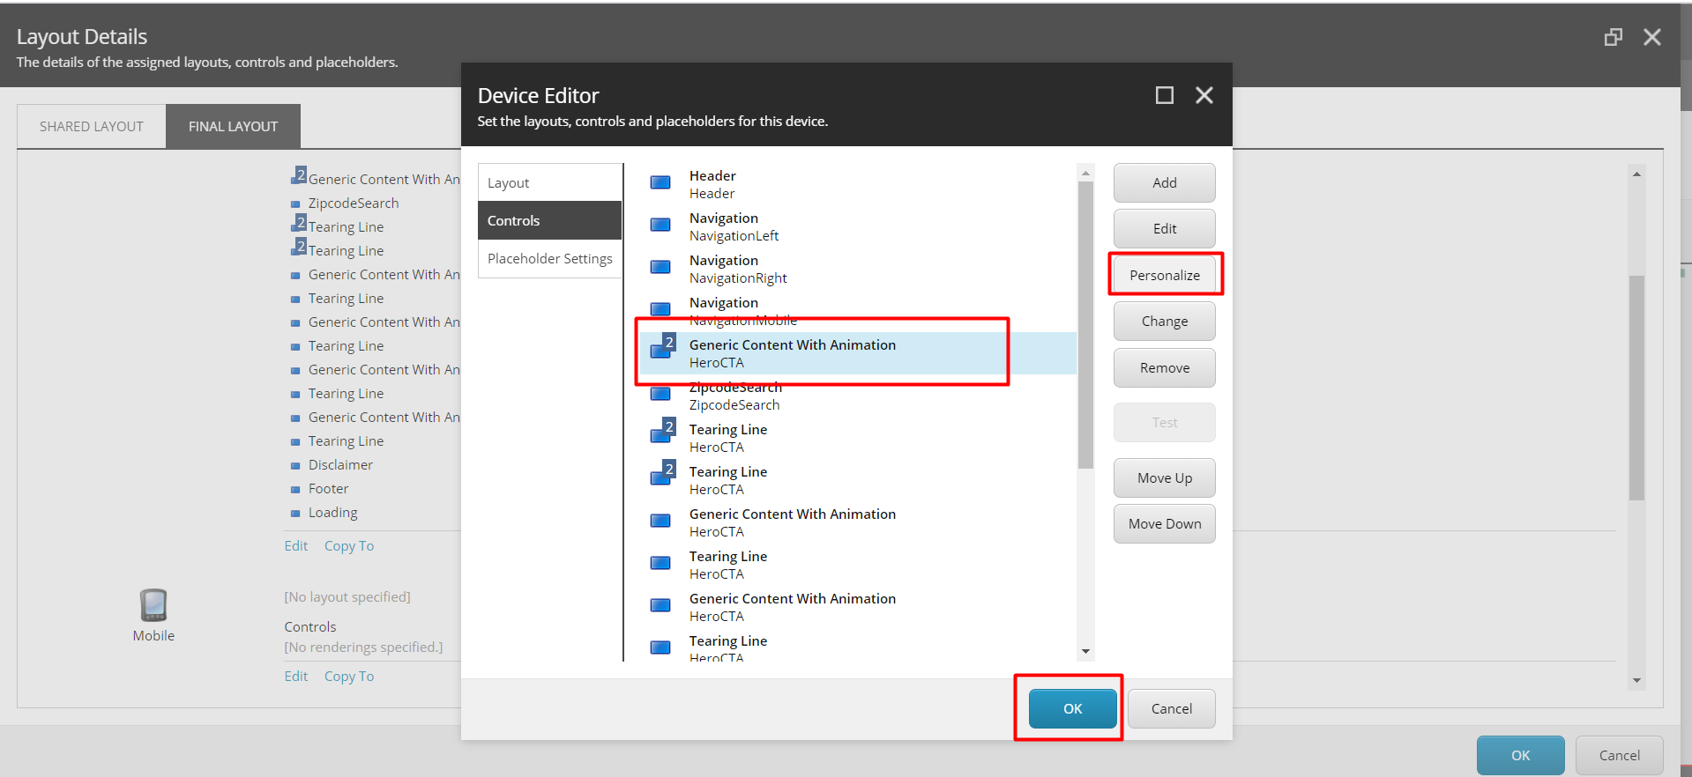The image size is (1692, 777).
Task: Click the Edit button in Device Editor
Action: 1165,228
